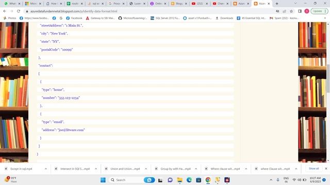
Task: Close the YouTube 'Chan' tab
Action: (227, 4)
